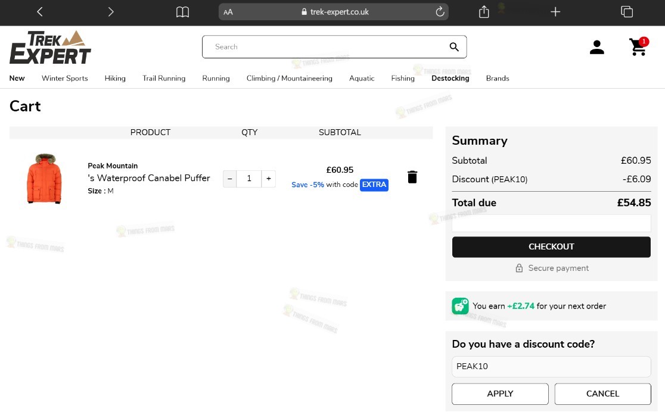Click the Discount (PEAK10) label

(x=490, y=179)
